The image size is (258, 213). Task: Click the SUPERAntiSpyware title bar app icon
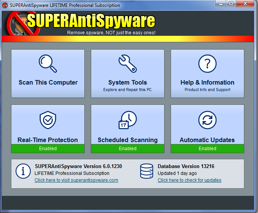click(5, 5)
